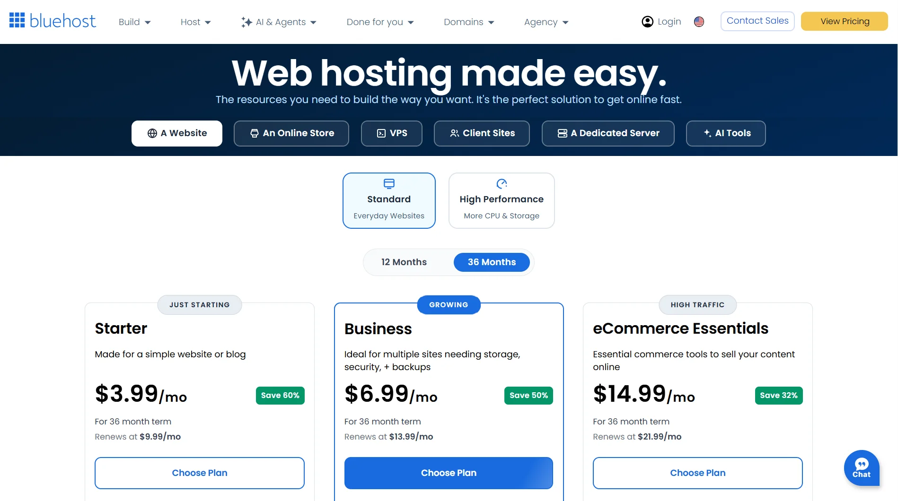Select the A Dedicated Server tab

pyautogui.click(x=608, y=133)
